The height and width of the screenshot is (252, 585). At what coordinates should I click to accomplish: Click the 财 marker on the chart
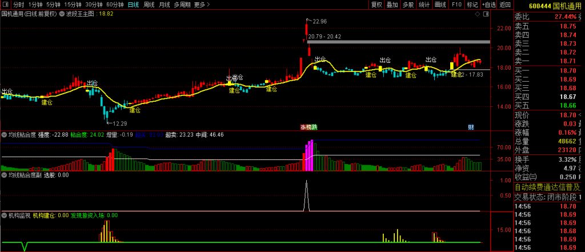(471, 127)
